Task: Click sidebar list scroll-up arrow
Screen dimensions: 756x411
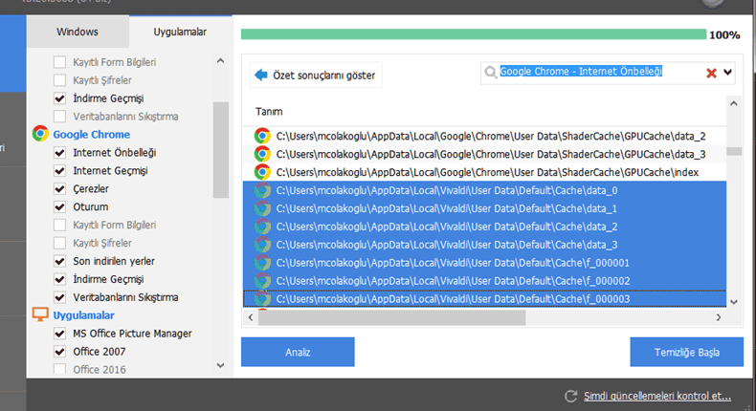Action: 220,61
